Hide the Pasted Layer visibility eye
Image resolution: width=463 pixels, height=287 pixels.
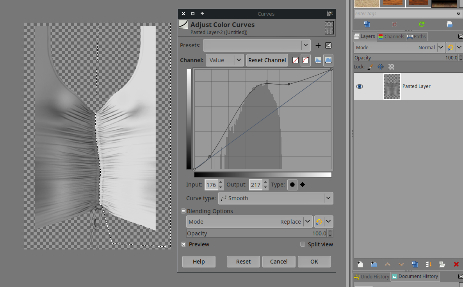(360, 86)
